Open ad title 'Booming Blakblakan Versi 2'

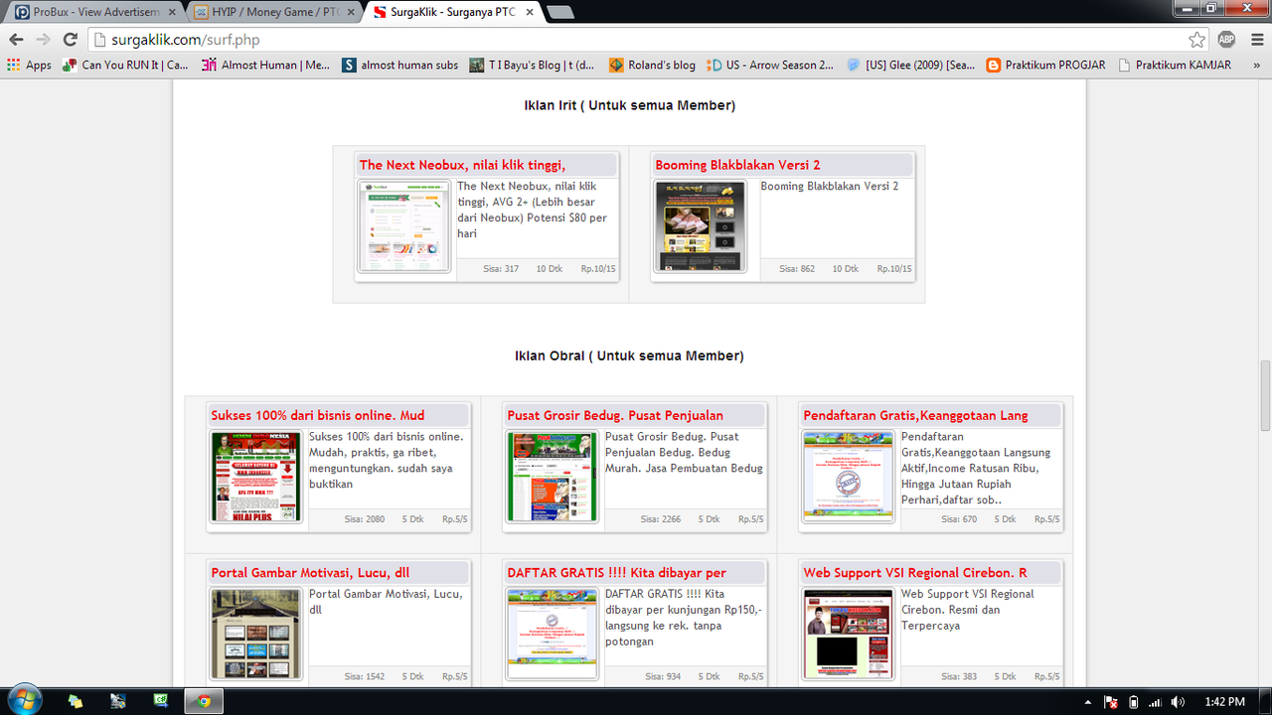[x=737, y=165]
